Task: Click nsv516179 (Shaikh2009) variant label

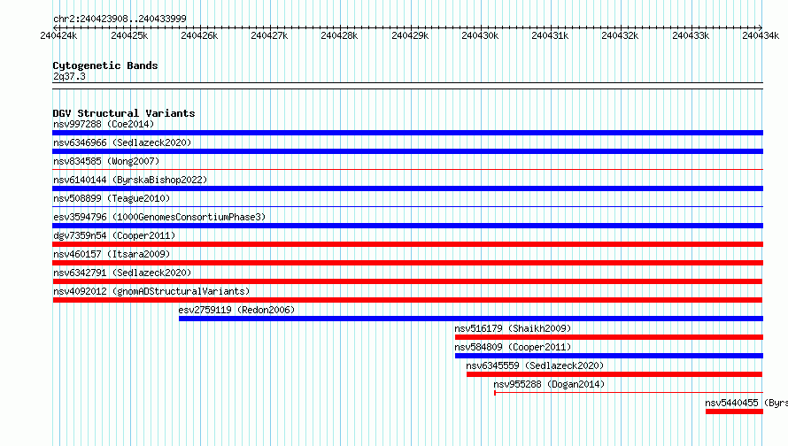Action: click(513, 328)
